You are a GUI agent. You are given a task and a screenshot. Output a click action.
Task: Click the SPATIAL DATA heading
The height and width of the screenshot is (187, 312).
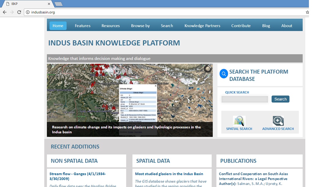coord(153,161)
